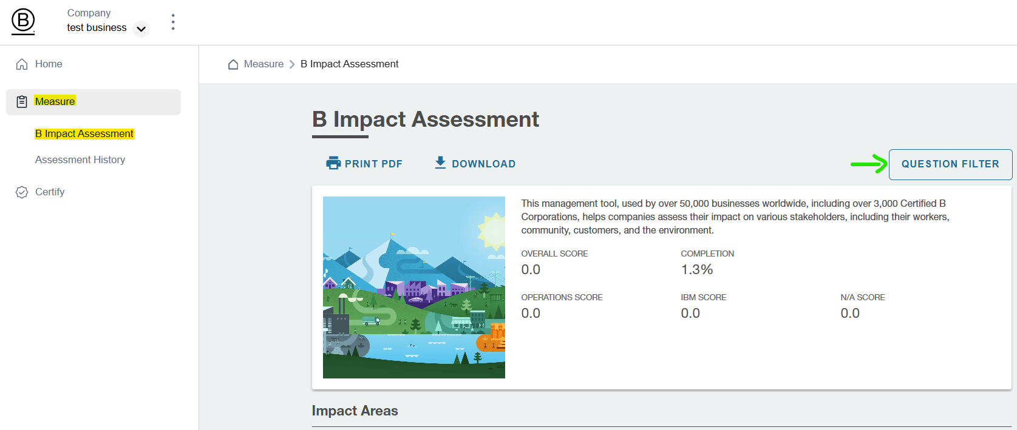Click the breadcrumb chevron separator
The width and height of the screenshot is (1017, 430).
click(x=292, y=64)
